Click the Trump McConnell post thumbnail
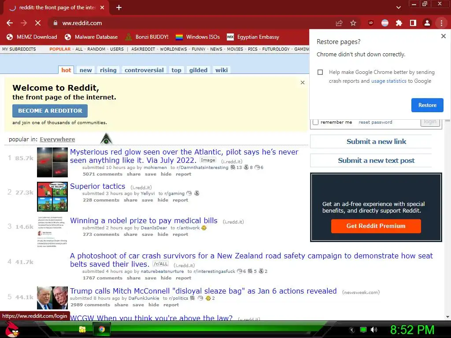The image size is (451, 338). click(52, 298)
